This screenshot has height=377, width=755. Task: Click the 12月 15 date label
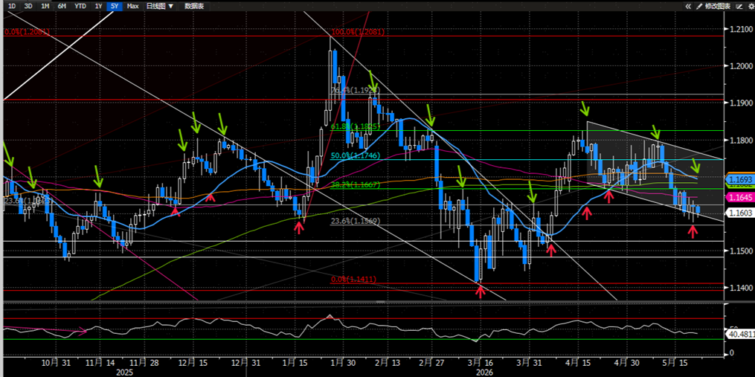click(x=192, y=363)
